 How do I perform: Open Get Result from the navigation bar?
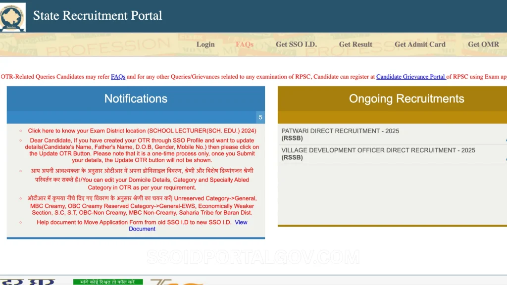pos(355,45)
